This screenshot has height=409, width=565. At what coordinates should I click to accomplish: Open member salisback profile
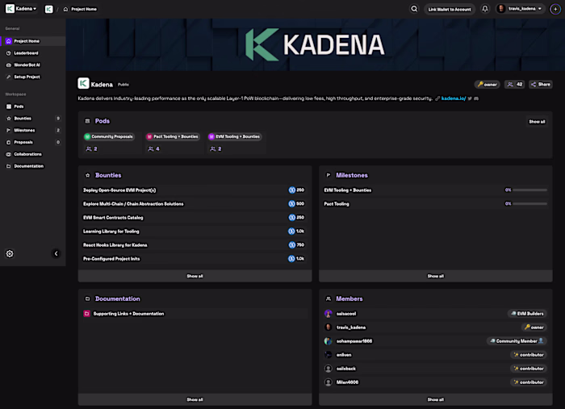[x=346, y=369]
